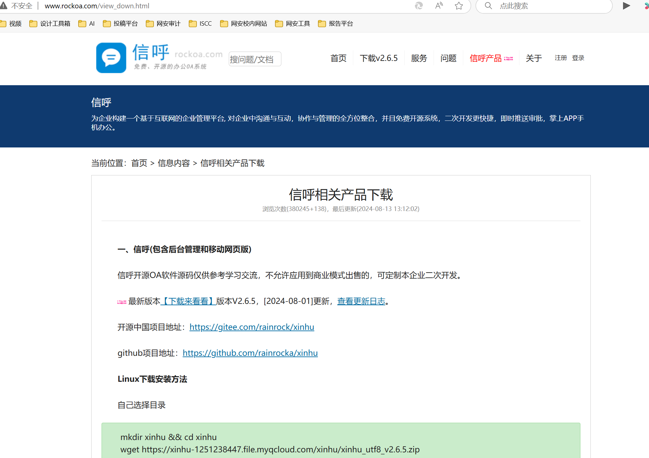Open the 网安审计 bookmark folder
Image resolution: width=649 pixels, height=458 pixels.
163,24
